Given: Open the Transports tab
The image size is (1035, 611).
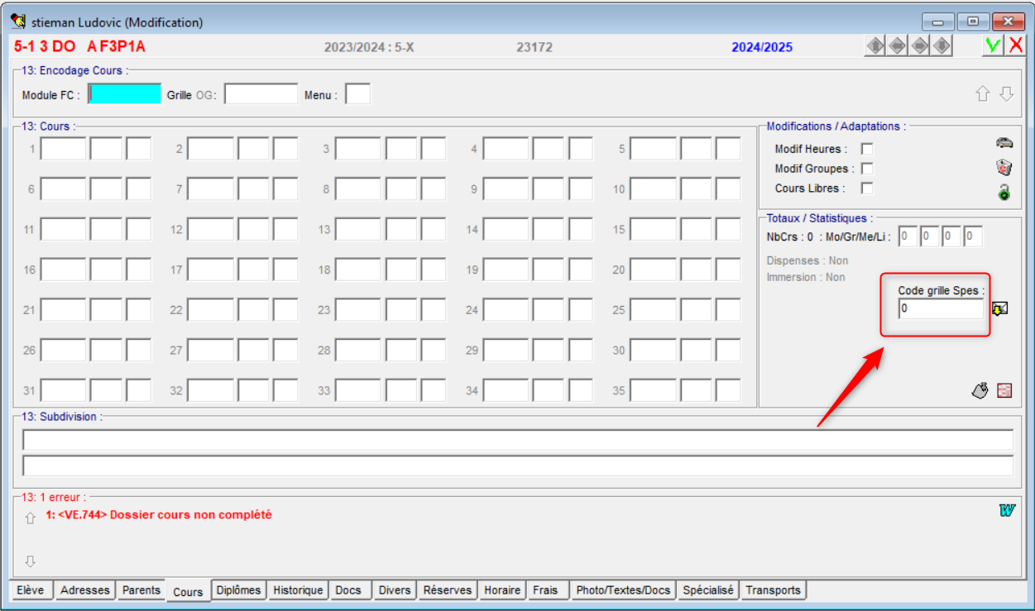Looking at the screenshot, I should (x=773, y=590).
